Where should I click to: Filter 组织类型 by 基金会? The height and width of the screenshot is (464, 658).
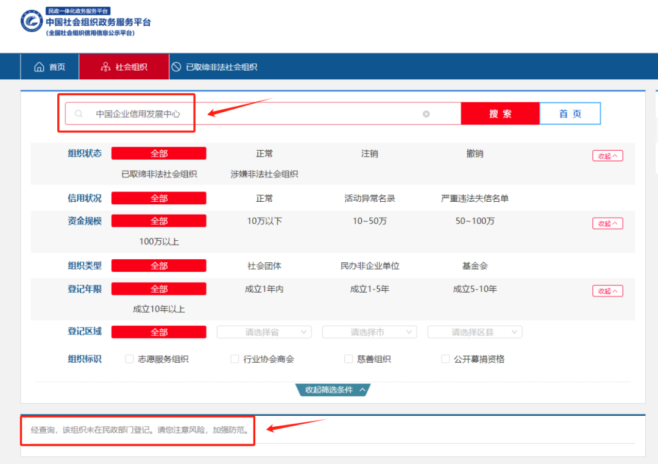tap(475, 266)
